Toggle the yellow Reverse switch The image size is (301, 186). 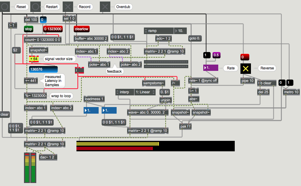coord(246,68)
